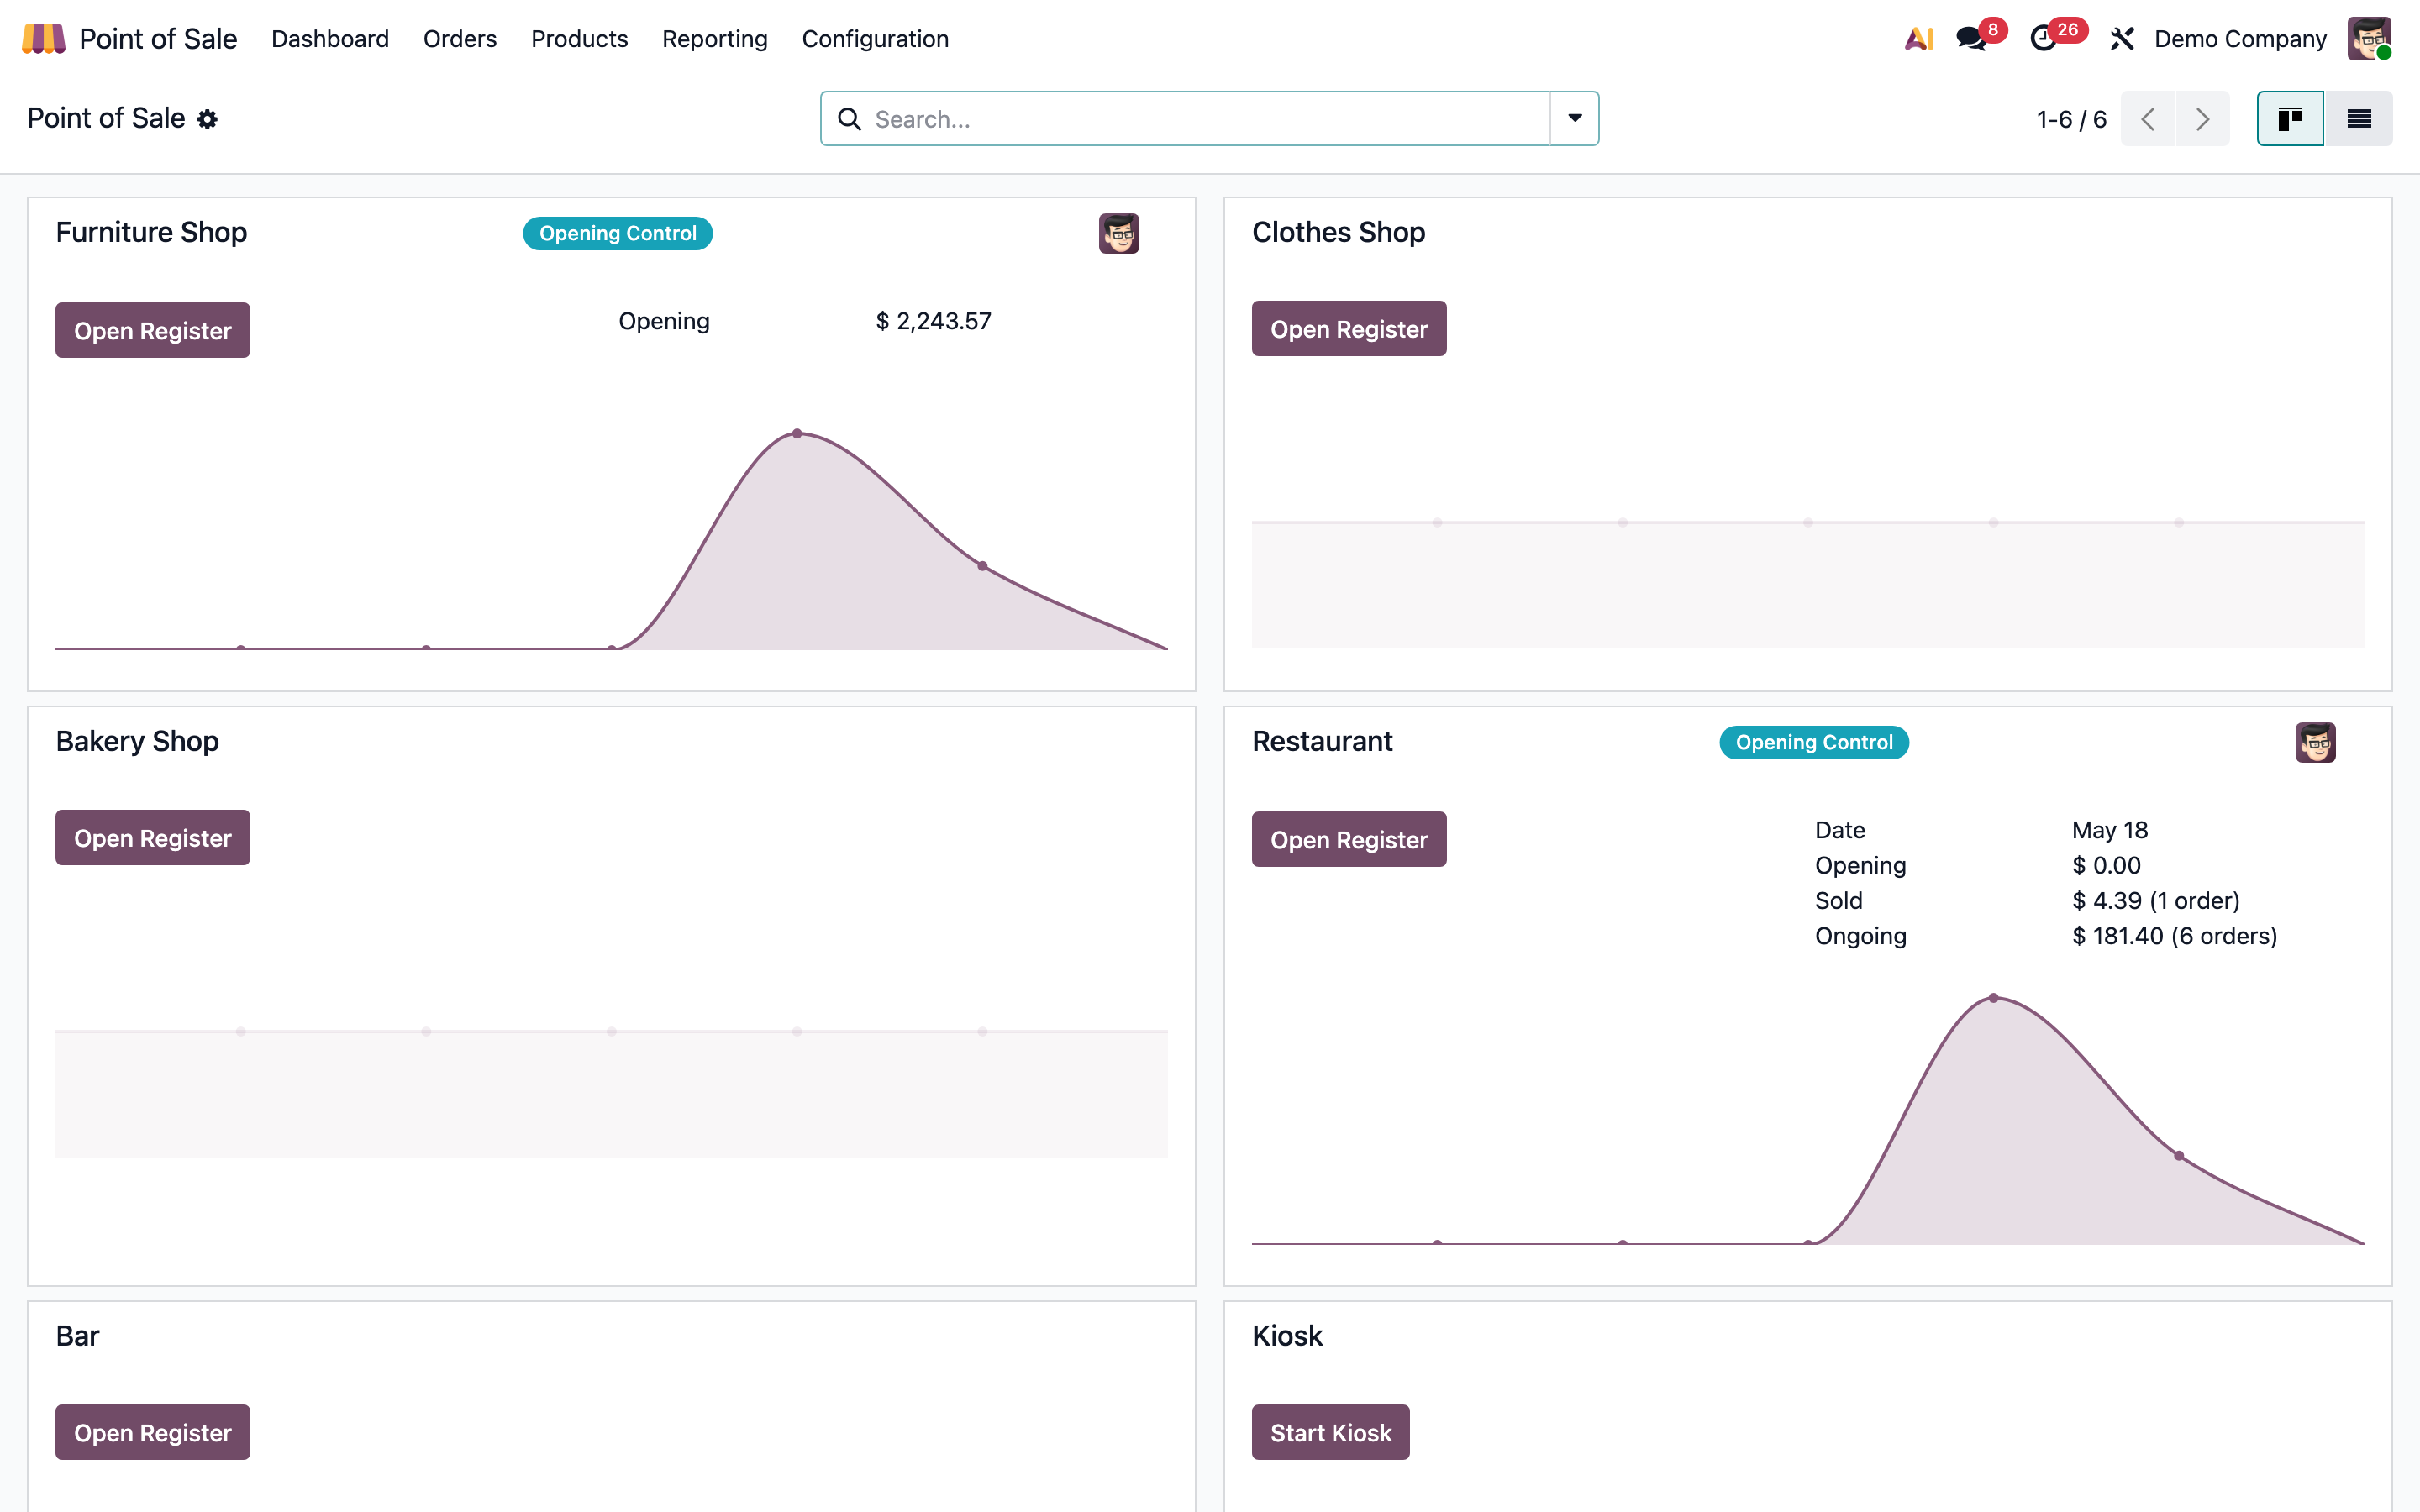This screenshot has height=1512, width=2420.
Task: Click the $ 2,243.57 opening amount
Action: click(933, 321)
